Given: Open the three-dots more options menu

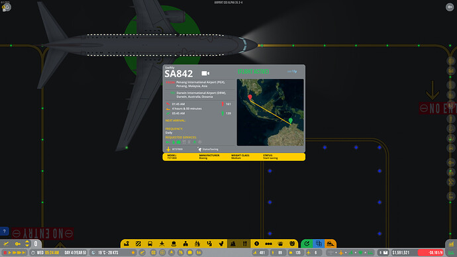Looking at the screenshot, I should coord(268,244).
